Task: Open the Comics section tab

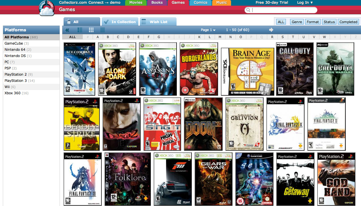Action: 201,3
